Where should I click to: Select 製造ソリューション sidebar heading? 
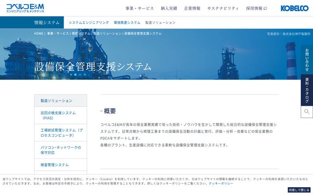(61, 101)
